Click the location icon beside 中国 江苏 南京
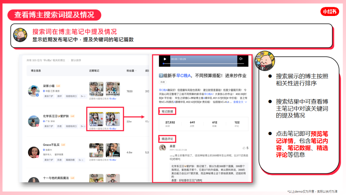 tap(44, 91)
